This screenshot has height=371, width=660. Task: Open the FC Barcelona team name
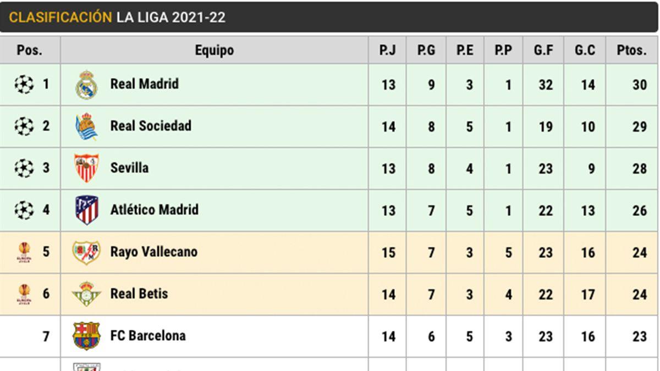pyautogui.click(x=147, y=336)
